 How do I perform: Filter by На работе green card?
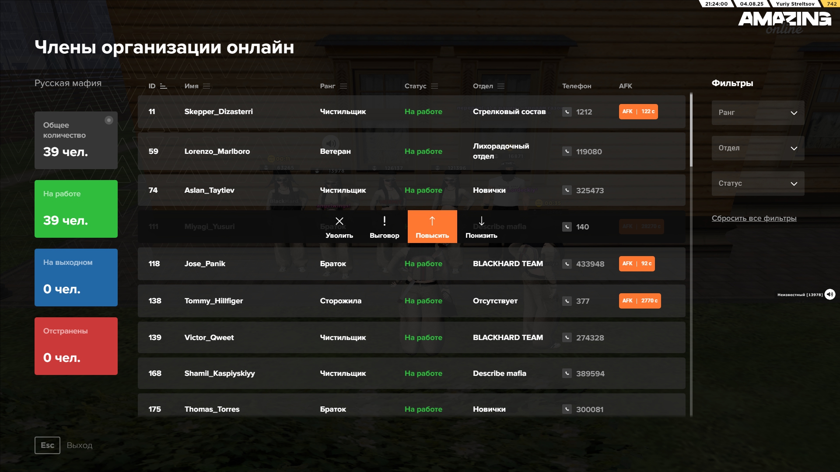tap(76, 209)
